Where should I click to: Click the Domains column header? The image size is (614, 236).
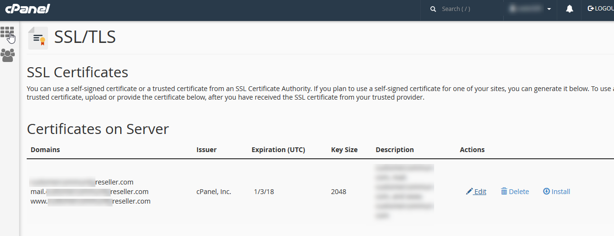tap(45, 150)
